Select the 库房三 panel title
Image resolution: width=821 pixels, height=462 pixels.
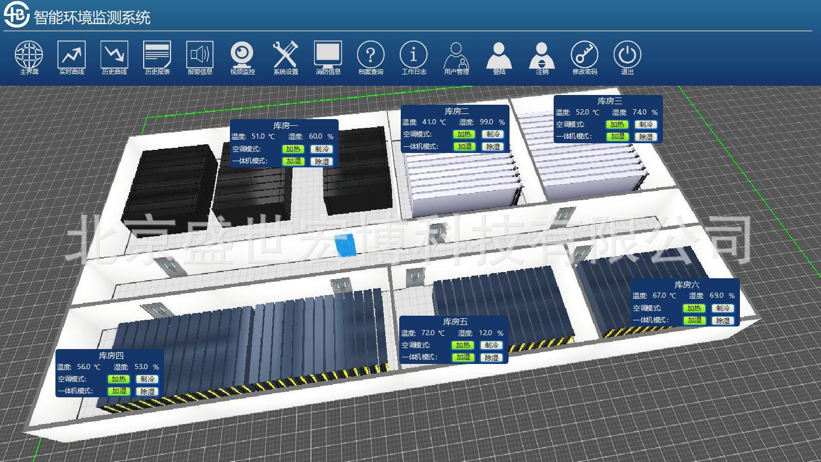pos(610,101)
